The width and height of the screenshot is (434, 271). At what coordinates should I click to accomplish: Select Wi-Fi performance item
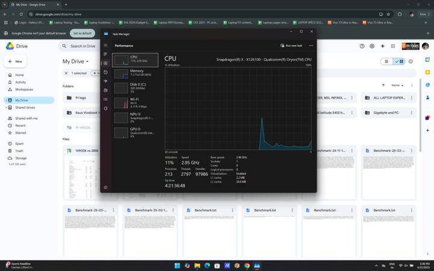136,102
